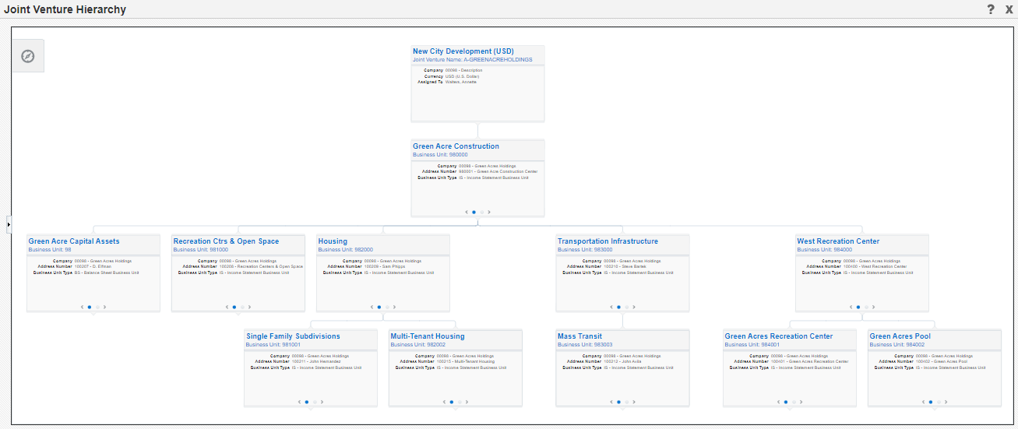The width and height of the screenshot is (1018, 429).
Task: Show previous page on Single Family Subdivisions card
Action: point(300,402)
